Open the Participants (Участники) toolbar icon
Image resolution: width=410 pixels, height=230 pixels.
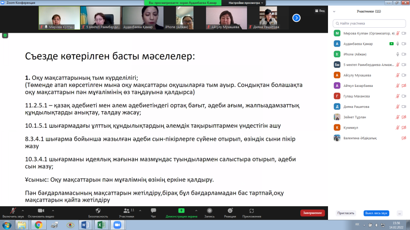(126, 210)
